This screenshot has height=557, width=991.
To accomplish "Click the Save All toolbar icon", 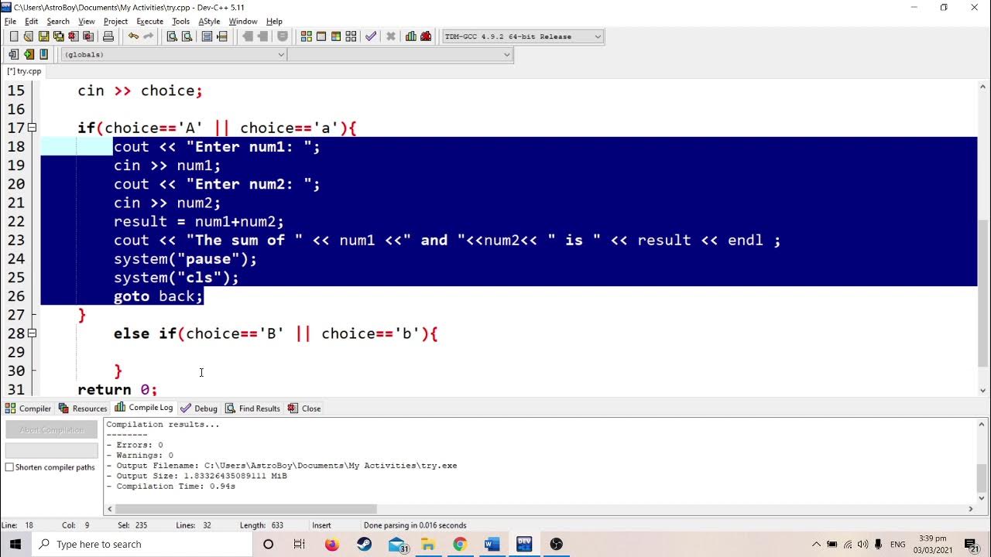I will coord(58,36).
